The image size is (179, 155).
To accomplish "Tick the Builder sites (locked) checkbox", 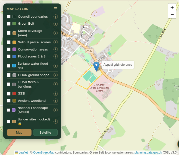I will [x=8, y=121].
